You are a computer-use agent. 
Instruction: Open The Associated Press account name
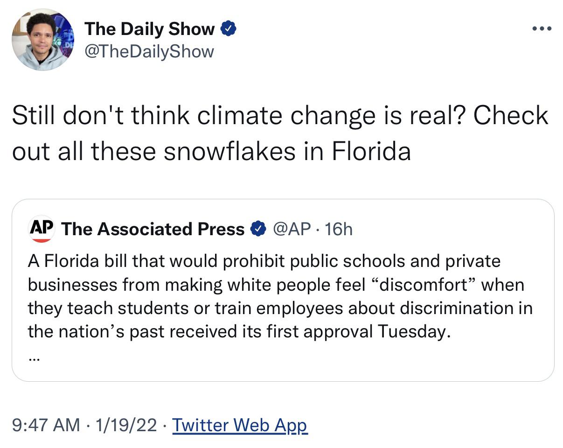pos(153,229)
